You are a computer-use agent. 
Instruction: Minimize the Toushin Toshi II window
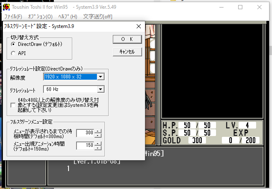(x=221, y=7)
